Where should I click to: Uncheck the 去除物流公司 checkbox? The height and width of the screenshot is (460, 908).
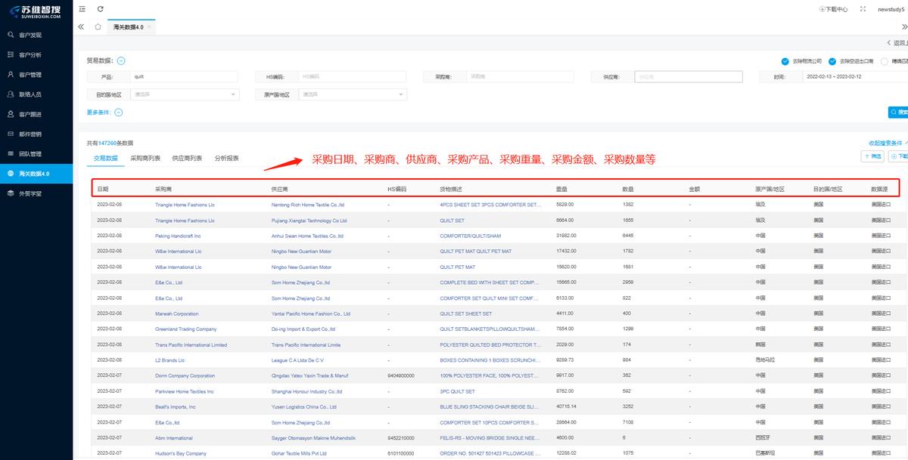(x=785, y=62)
